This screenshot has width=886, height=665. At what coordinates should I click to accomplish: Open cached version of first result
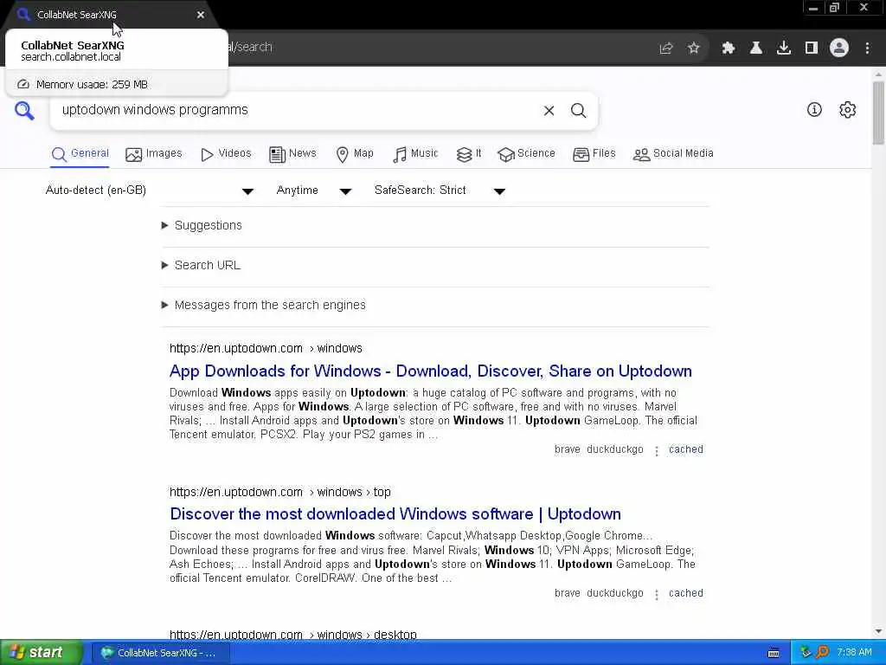(x=686, y=449)
